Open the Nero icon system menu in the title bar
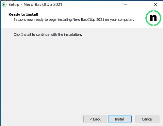The width and height of the screenshot is (163, 126). point(4,5)
